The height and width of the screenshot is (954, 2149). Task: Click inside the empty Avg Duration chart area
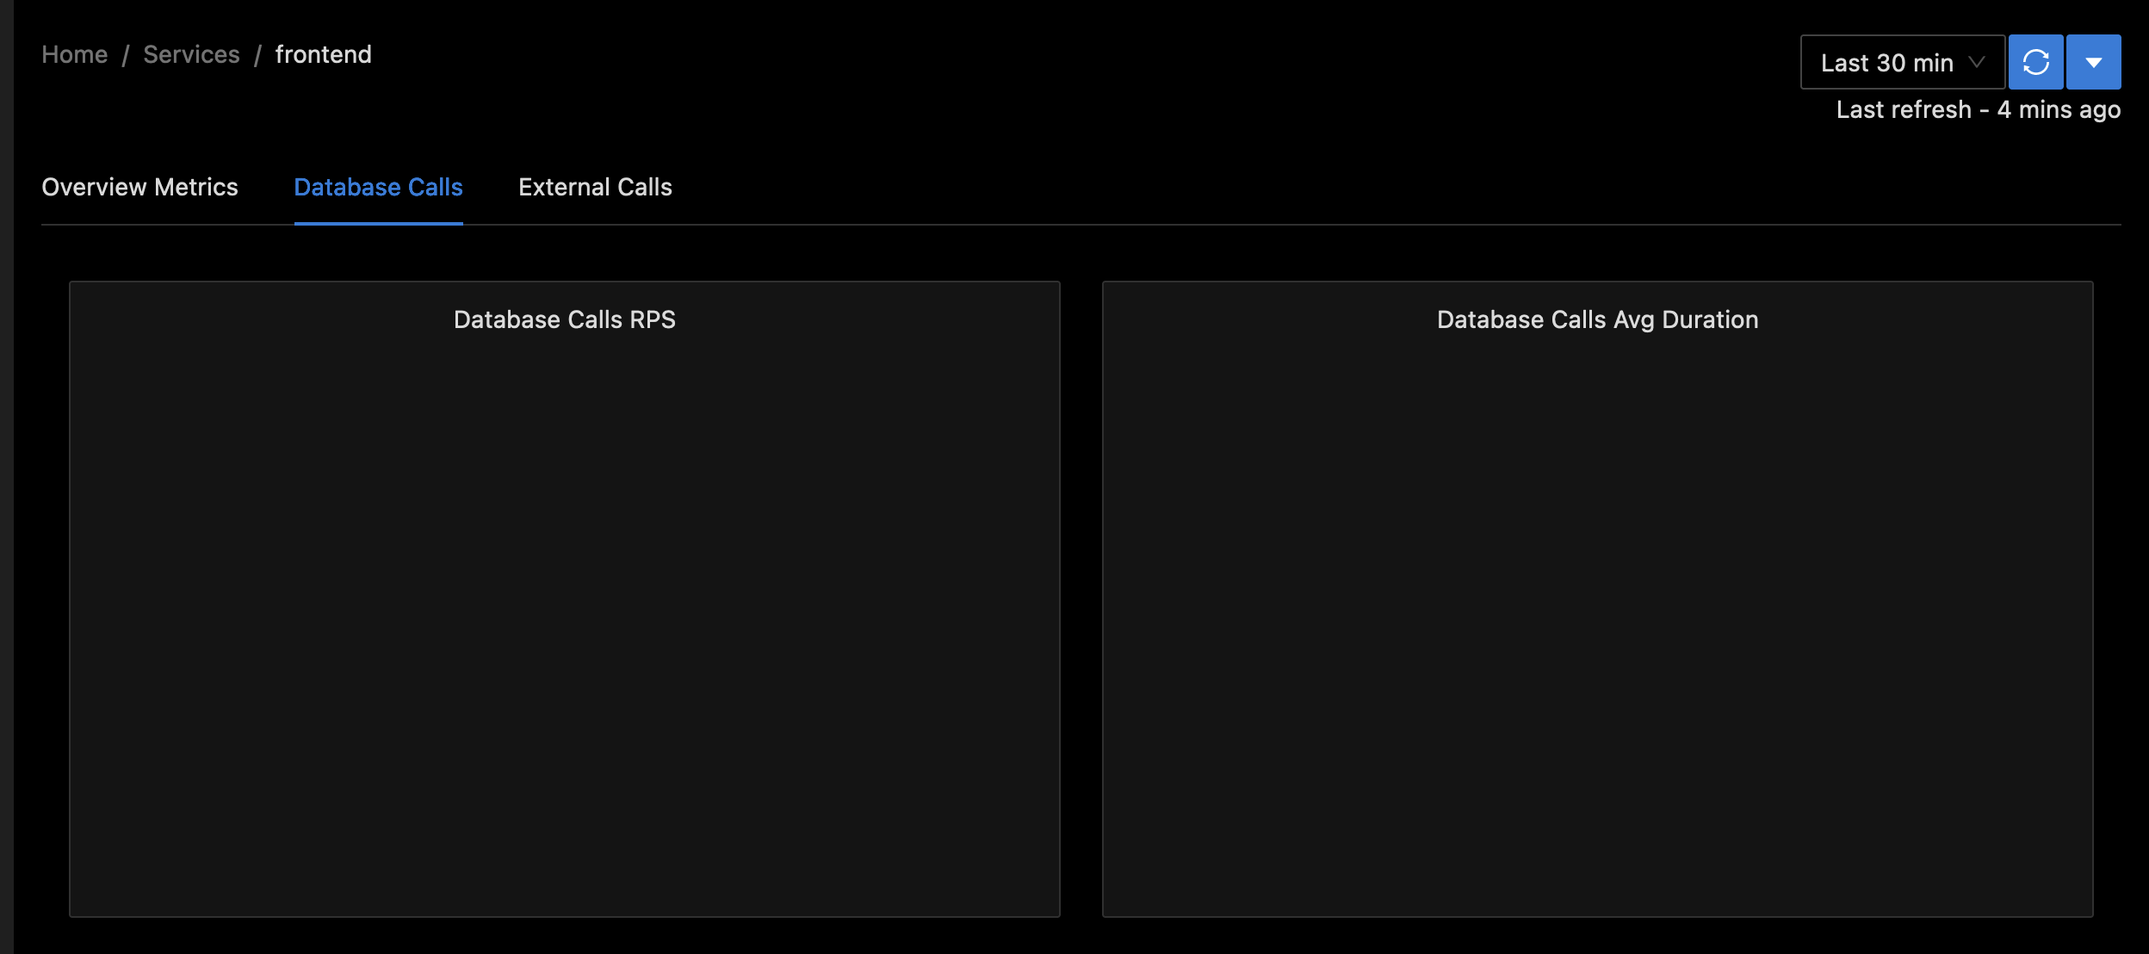[1597, 620]
